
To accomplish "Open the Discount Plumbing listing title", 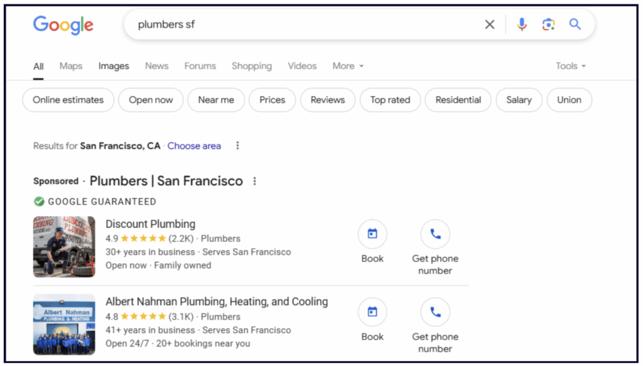I will pos(150,224).
